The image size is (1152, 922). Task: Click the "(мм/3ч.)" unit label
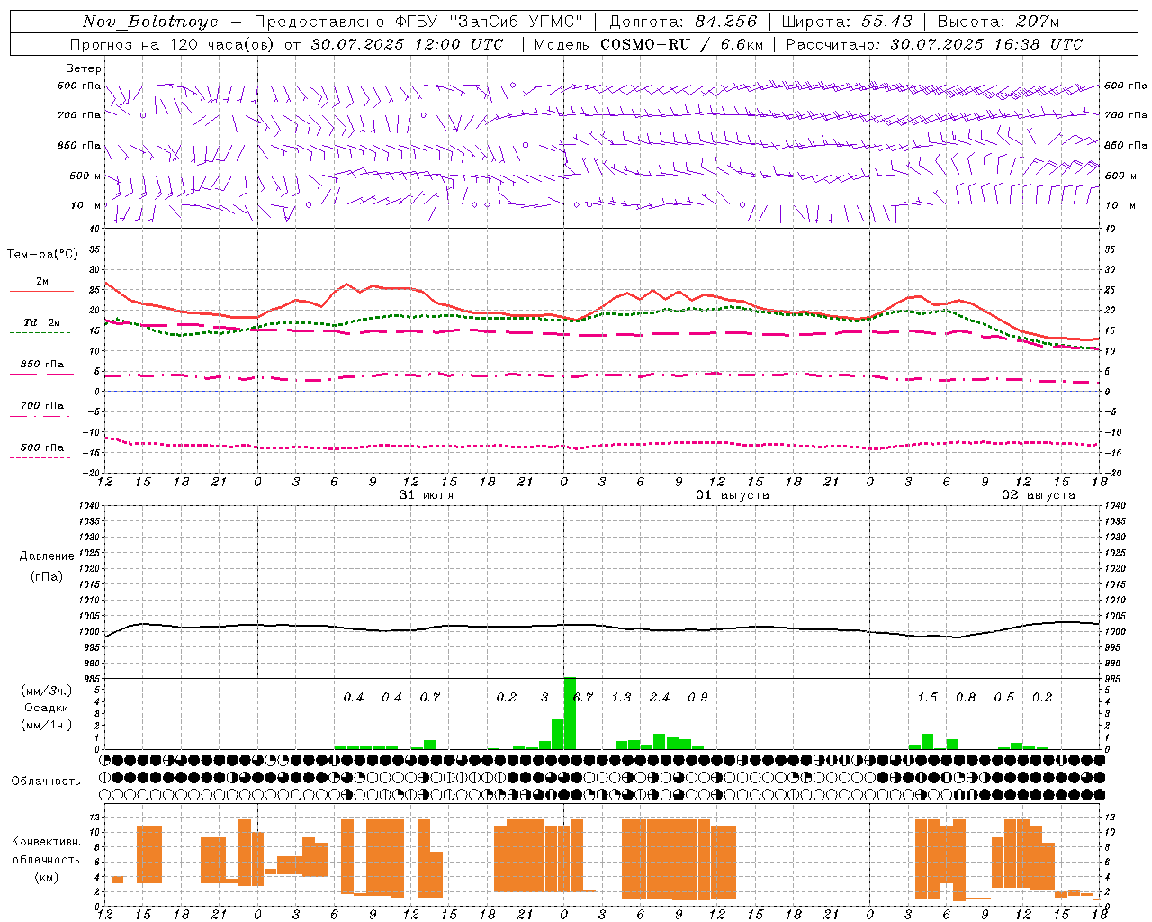click(47, 691)
